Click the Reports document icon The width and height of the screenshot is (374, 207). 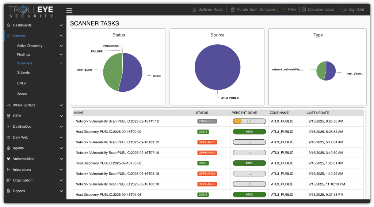tap(8, 191)
